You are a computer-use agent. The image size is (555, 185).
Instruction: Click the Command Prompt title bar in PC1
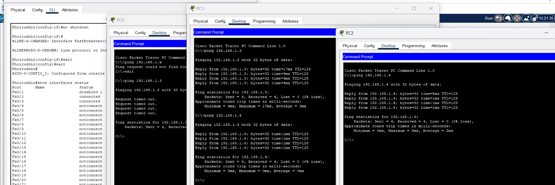[x=265, y=32]
